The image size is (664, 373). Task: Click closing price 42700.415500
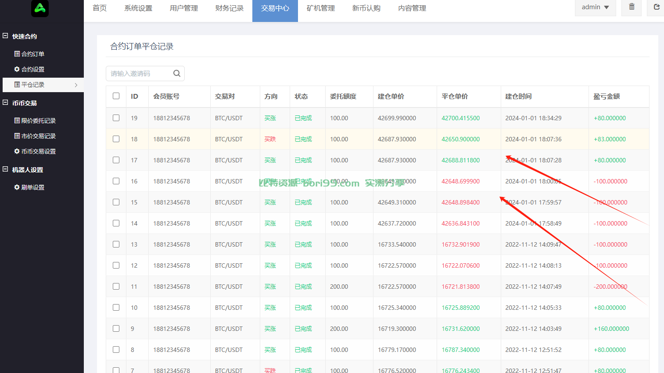tap(461, 118)
